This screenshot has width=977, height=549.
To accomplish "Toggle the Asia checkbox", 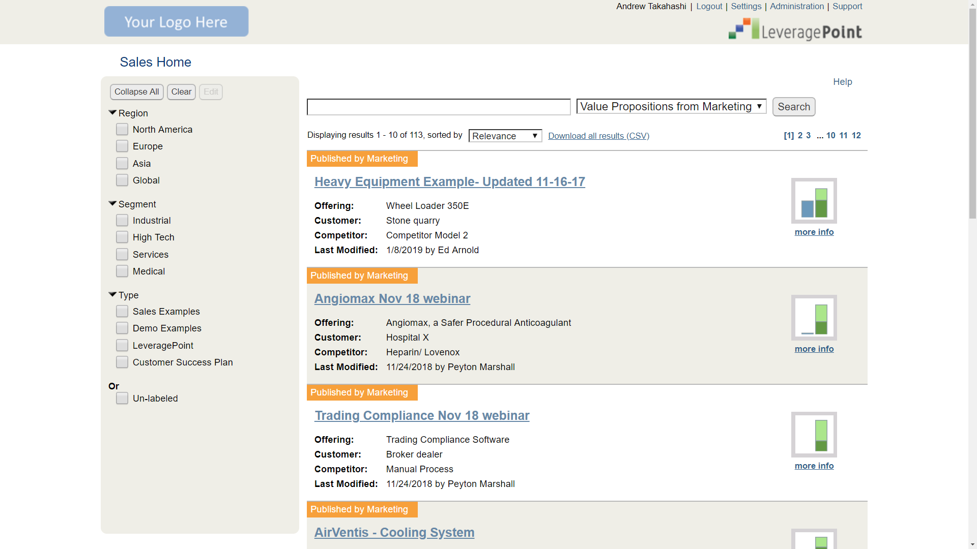I will tap(122, 163).
